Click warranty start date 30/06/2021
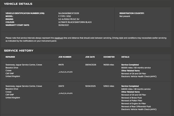This screenshot has height=116, width=174. (x=63, y=25)
